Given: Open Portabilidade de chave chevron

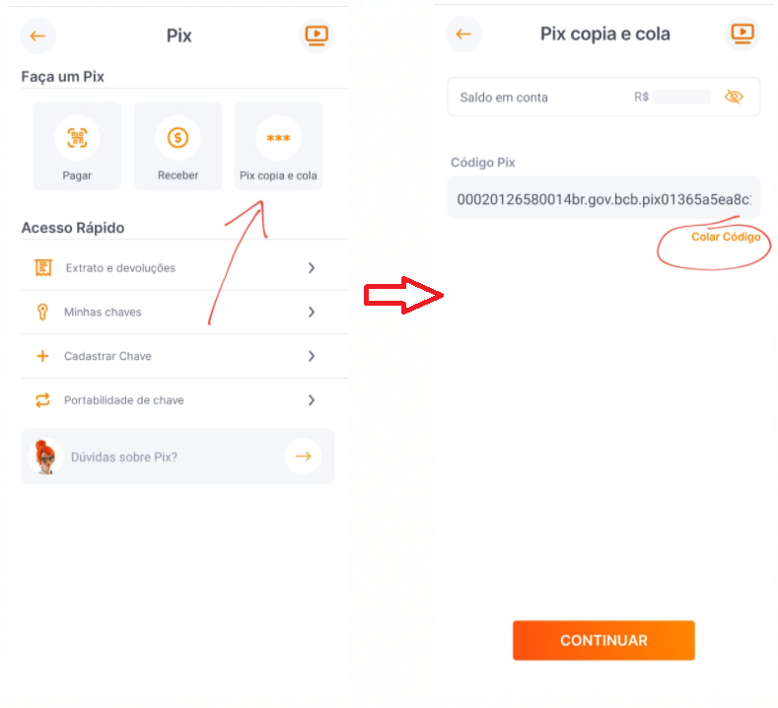Looking at the screenshot, I should coord(311,400).
